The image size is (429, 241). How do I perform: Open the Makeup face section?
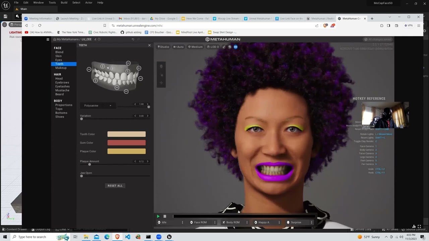click(61, 68)
